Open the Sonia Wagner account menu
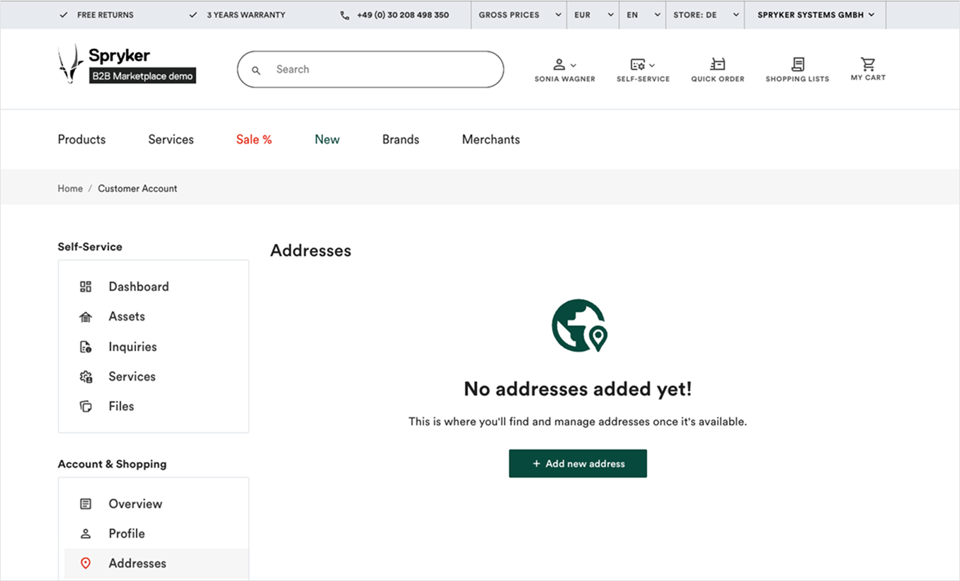Image resolution: width=960 pixels, height=581 pixels. click(564, 69)
